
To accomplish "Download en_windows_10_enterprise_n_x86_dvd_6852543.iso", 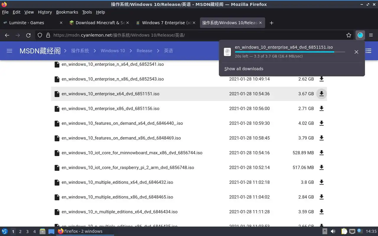I will (x=322, y=79).
